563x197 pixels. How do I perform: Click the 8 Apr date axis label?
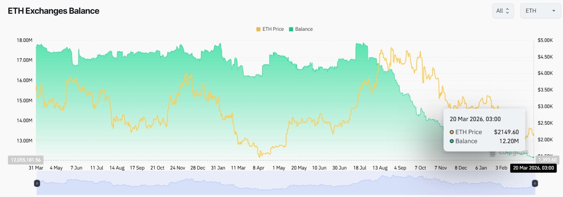[258, 168]
